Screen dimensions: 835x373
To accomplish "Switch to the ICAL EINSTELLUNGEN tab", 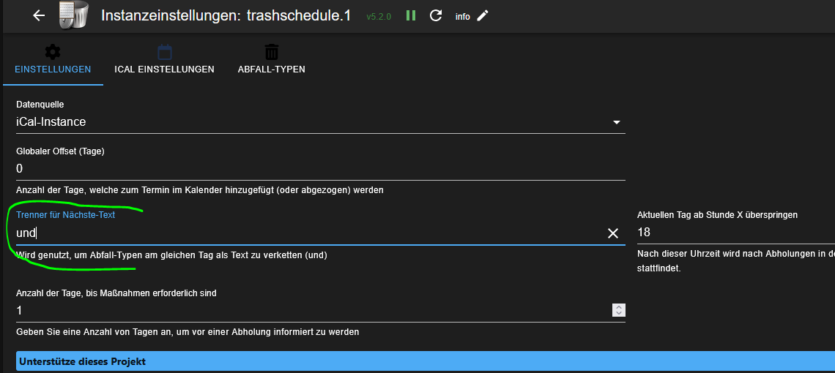I will [164, 69].
